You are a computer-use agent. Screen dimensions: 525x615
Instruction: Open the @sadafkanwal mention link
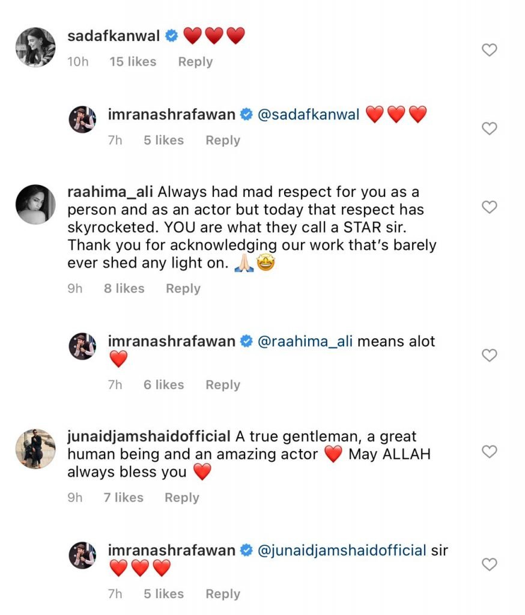[308, 115]
